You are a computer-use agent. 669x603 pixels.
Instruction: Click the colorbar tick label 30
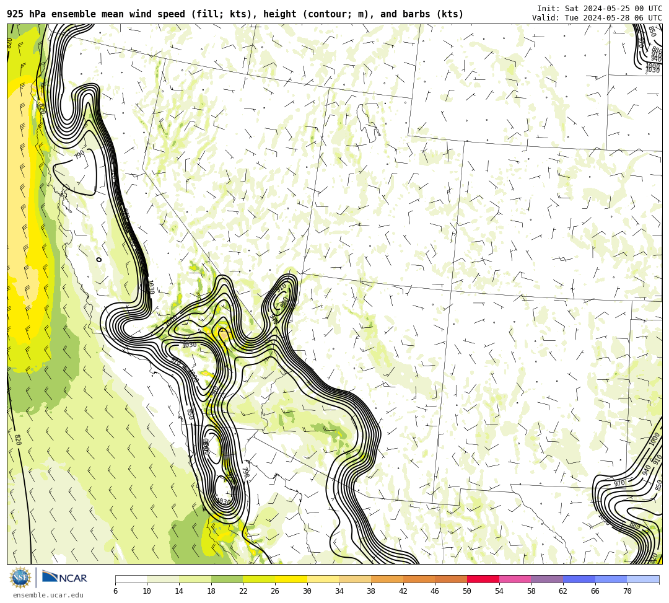click(307, 591)
